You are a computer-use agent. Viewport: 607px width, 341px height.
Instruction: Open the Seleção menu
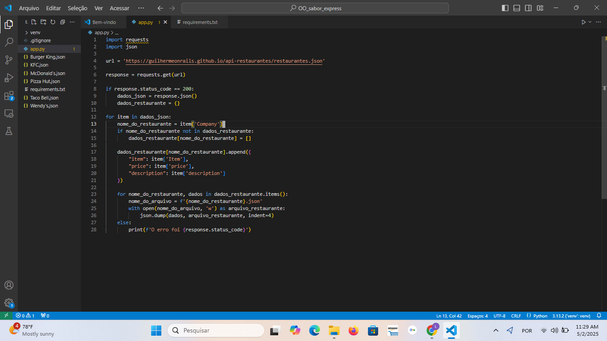(x=78, y=8)
